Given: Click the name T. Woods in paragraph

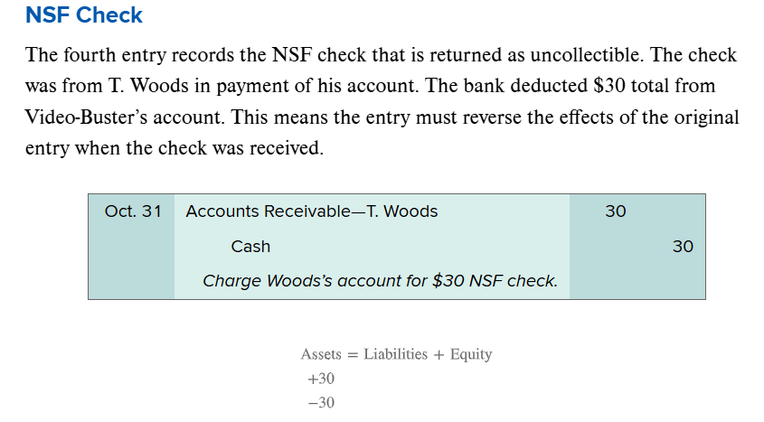Looking at the screenshot, I should point(148,86).
